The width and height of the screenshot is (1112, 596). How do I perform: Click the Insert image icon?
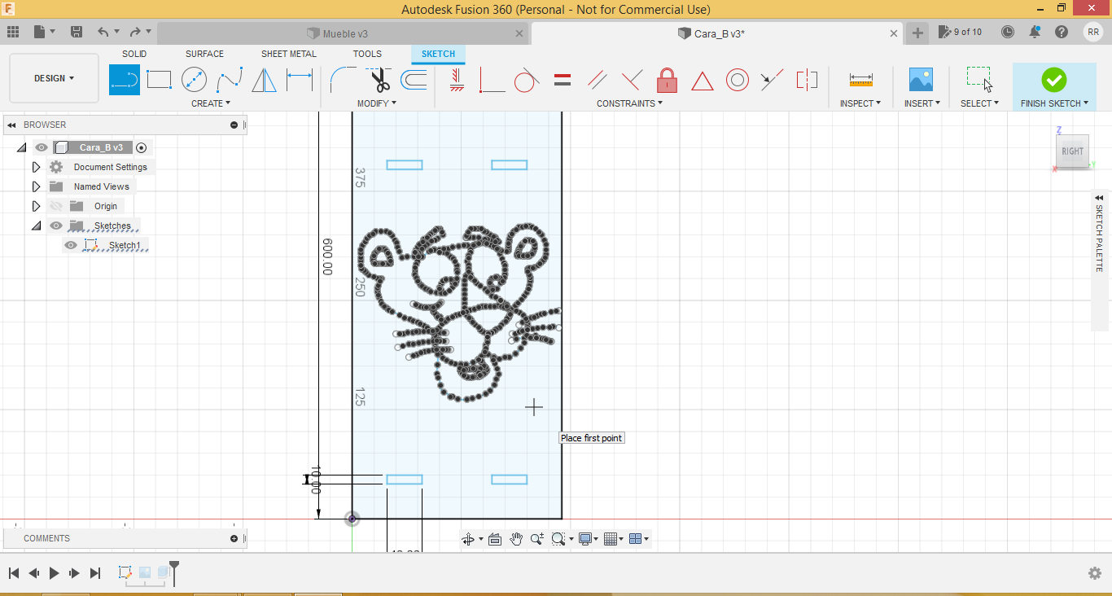point(921,80)
